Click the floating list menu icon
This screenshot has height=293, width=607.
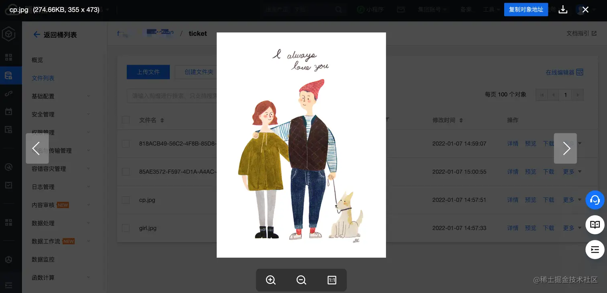coord(595,250)
